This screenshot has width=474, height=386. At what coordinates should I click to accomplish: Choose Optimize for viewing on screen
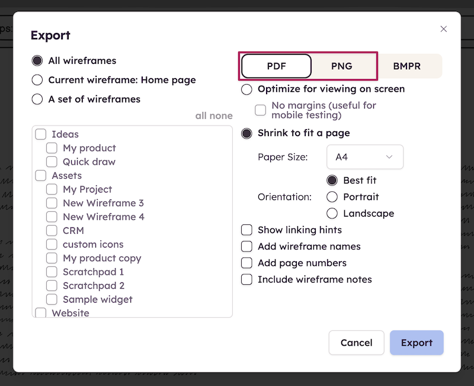coord(247,89)
